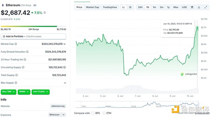
Task: Expand Etherscan explorers chevron
Action: pos(64,115)
